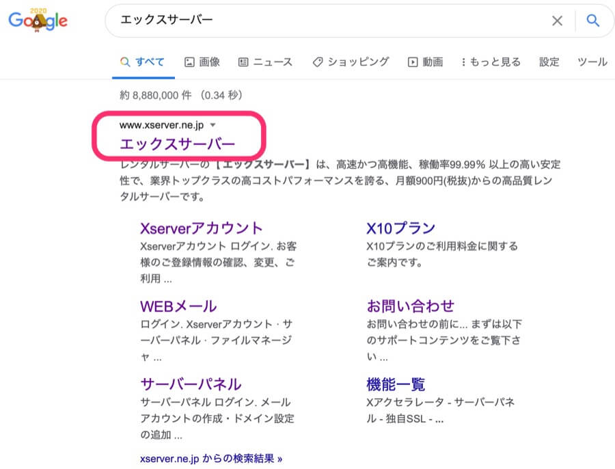Open the X10プラン sitelink

coord(400,228)
